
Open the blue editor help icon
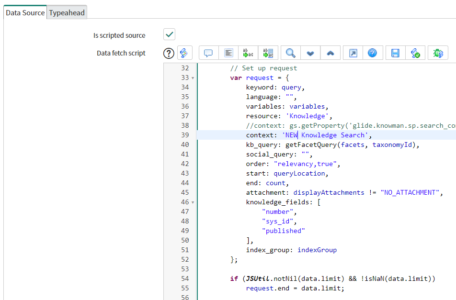pos(373,53)
